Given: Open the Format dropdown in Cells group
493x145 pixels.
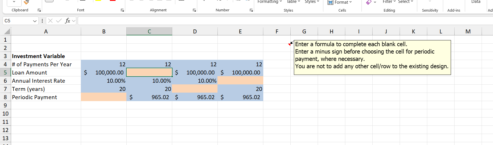Looking at the screenshot, I should click(x=343, y=2).
